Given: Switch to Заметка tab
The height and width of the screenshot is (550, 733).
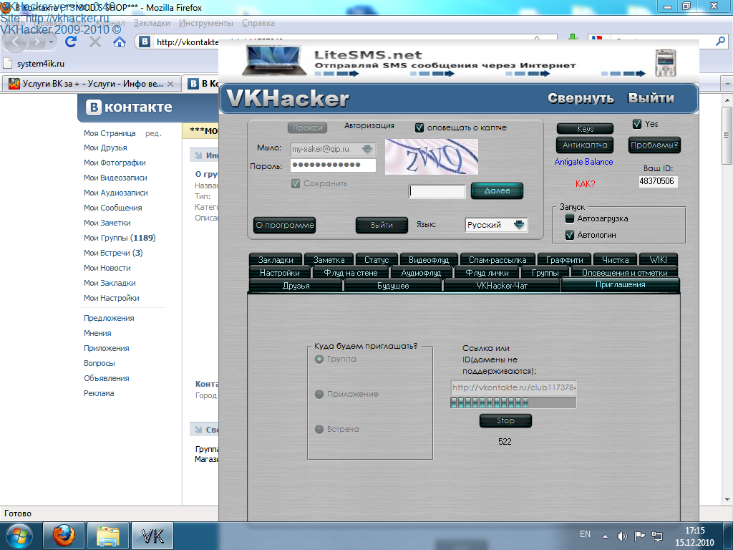Looking at the screenshot, I should tap(329, 259).
